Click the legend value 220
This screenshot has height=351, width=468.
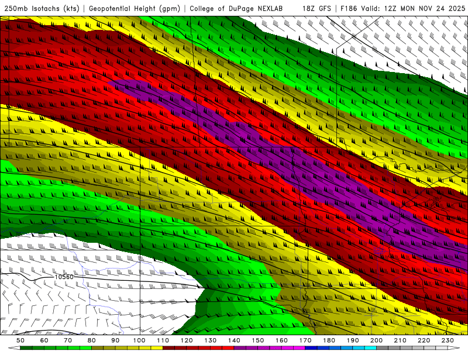click(x=424, y=340)
